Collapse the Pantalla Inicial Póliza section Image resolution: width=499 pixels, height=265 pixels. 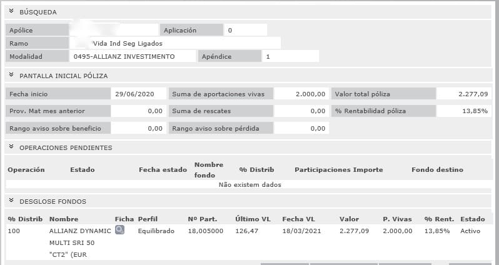coord(11,76)
